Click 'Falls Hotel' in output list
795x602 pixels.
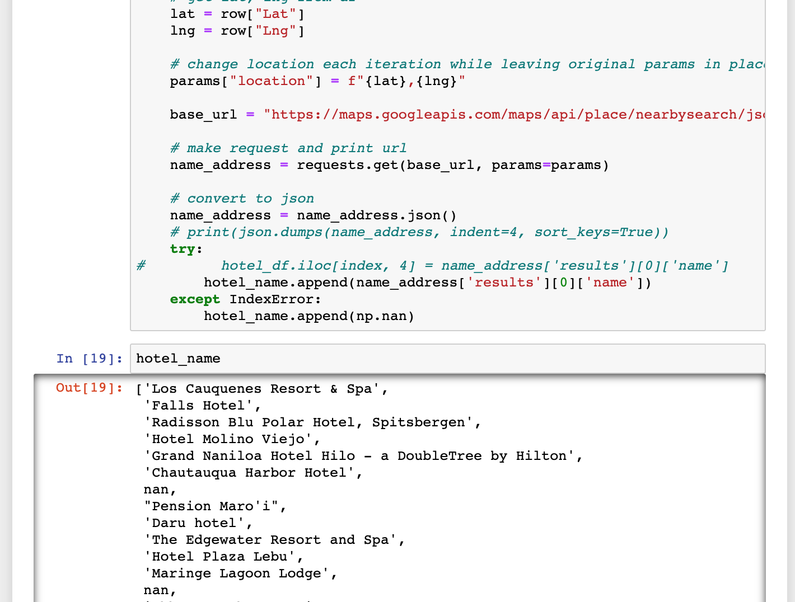[x=199, y=406]
